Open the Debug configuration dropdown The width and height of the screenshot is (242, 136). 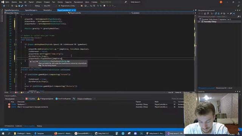38,6
